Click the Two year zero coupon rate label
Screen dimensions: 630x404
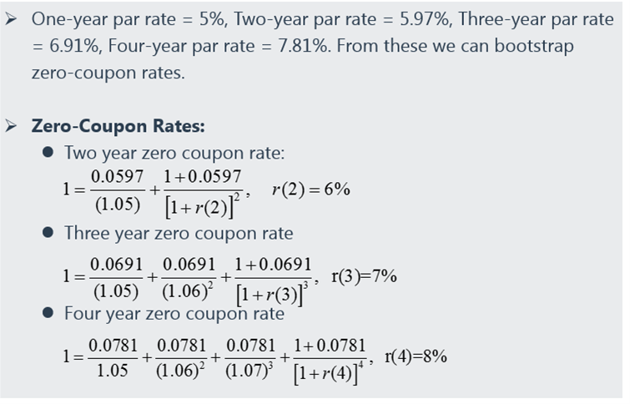174,153
